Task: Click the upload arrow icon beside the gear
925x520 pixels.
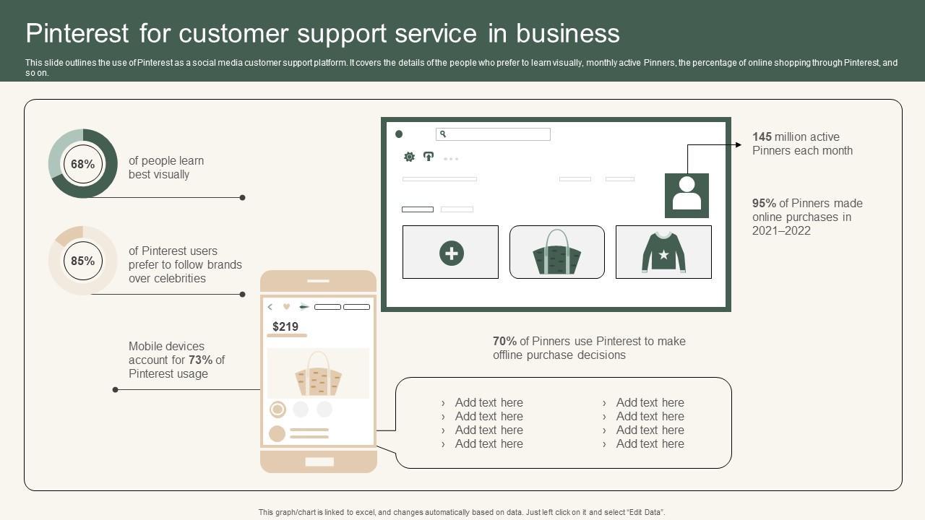Action: pyautogui.click(x=429, y=157)
